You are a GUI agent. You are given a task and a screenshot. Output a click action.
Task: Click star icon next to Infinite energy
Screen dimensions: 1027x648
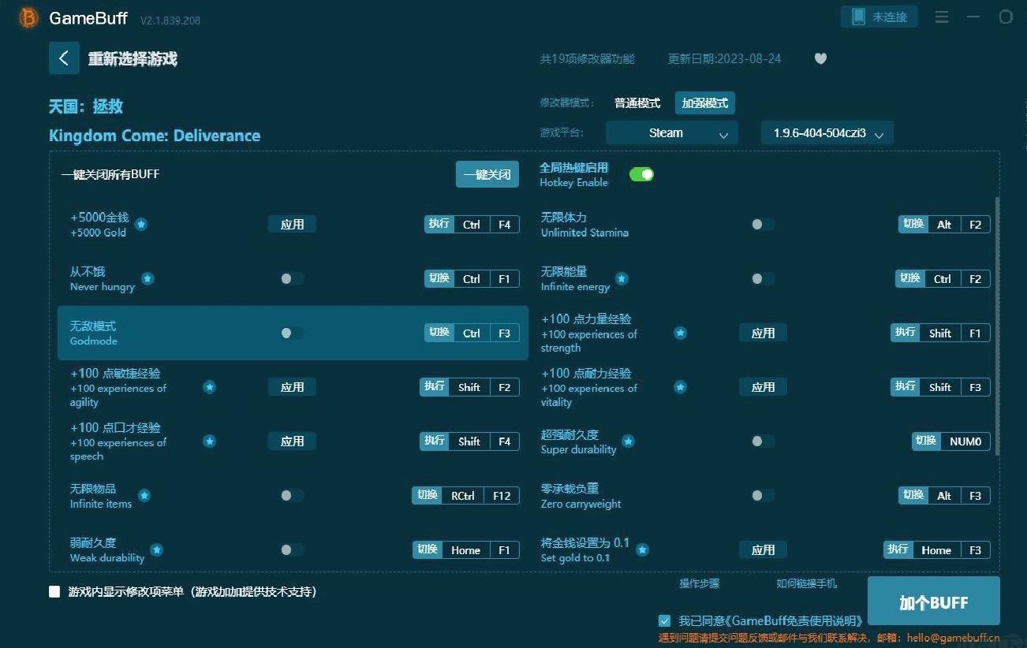pyautogui.click(x=622, y=278)
